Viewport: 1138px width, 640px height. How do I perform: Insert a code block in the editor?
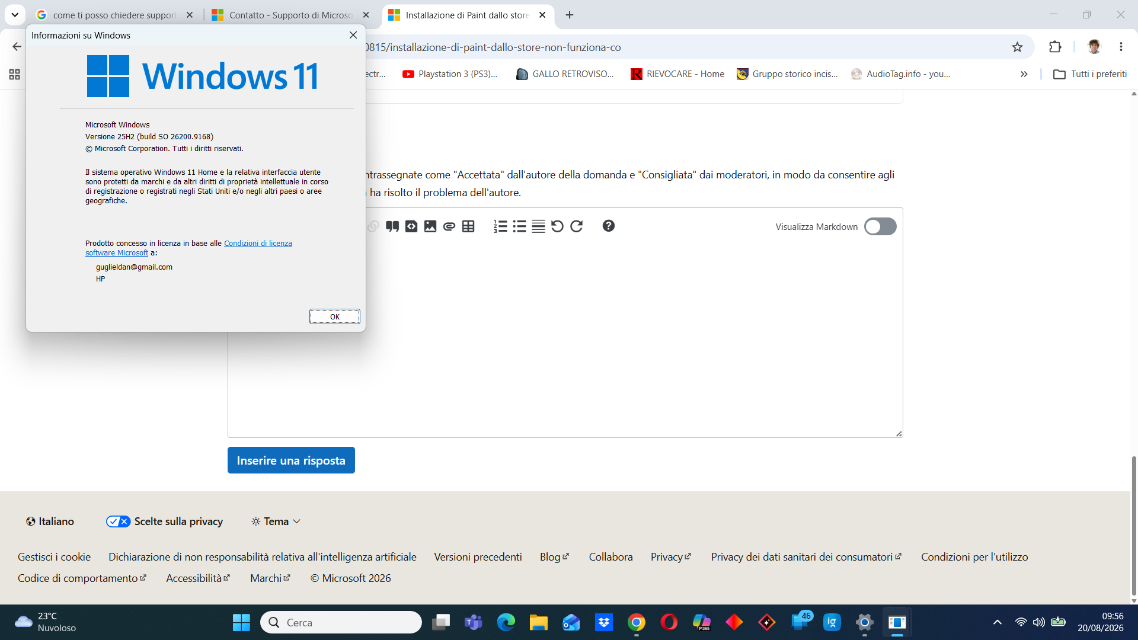(x=411, y=226)
